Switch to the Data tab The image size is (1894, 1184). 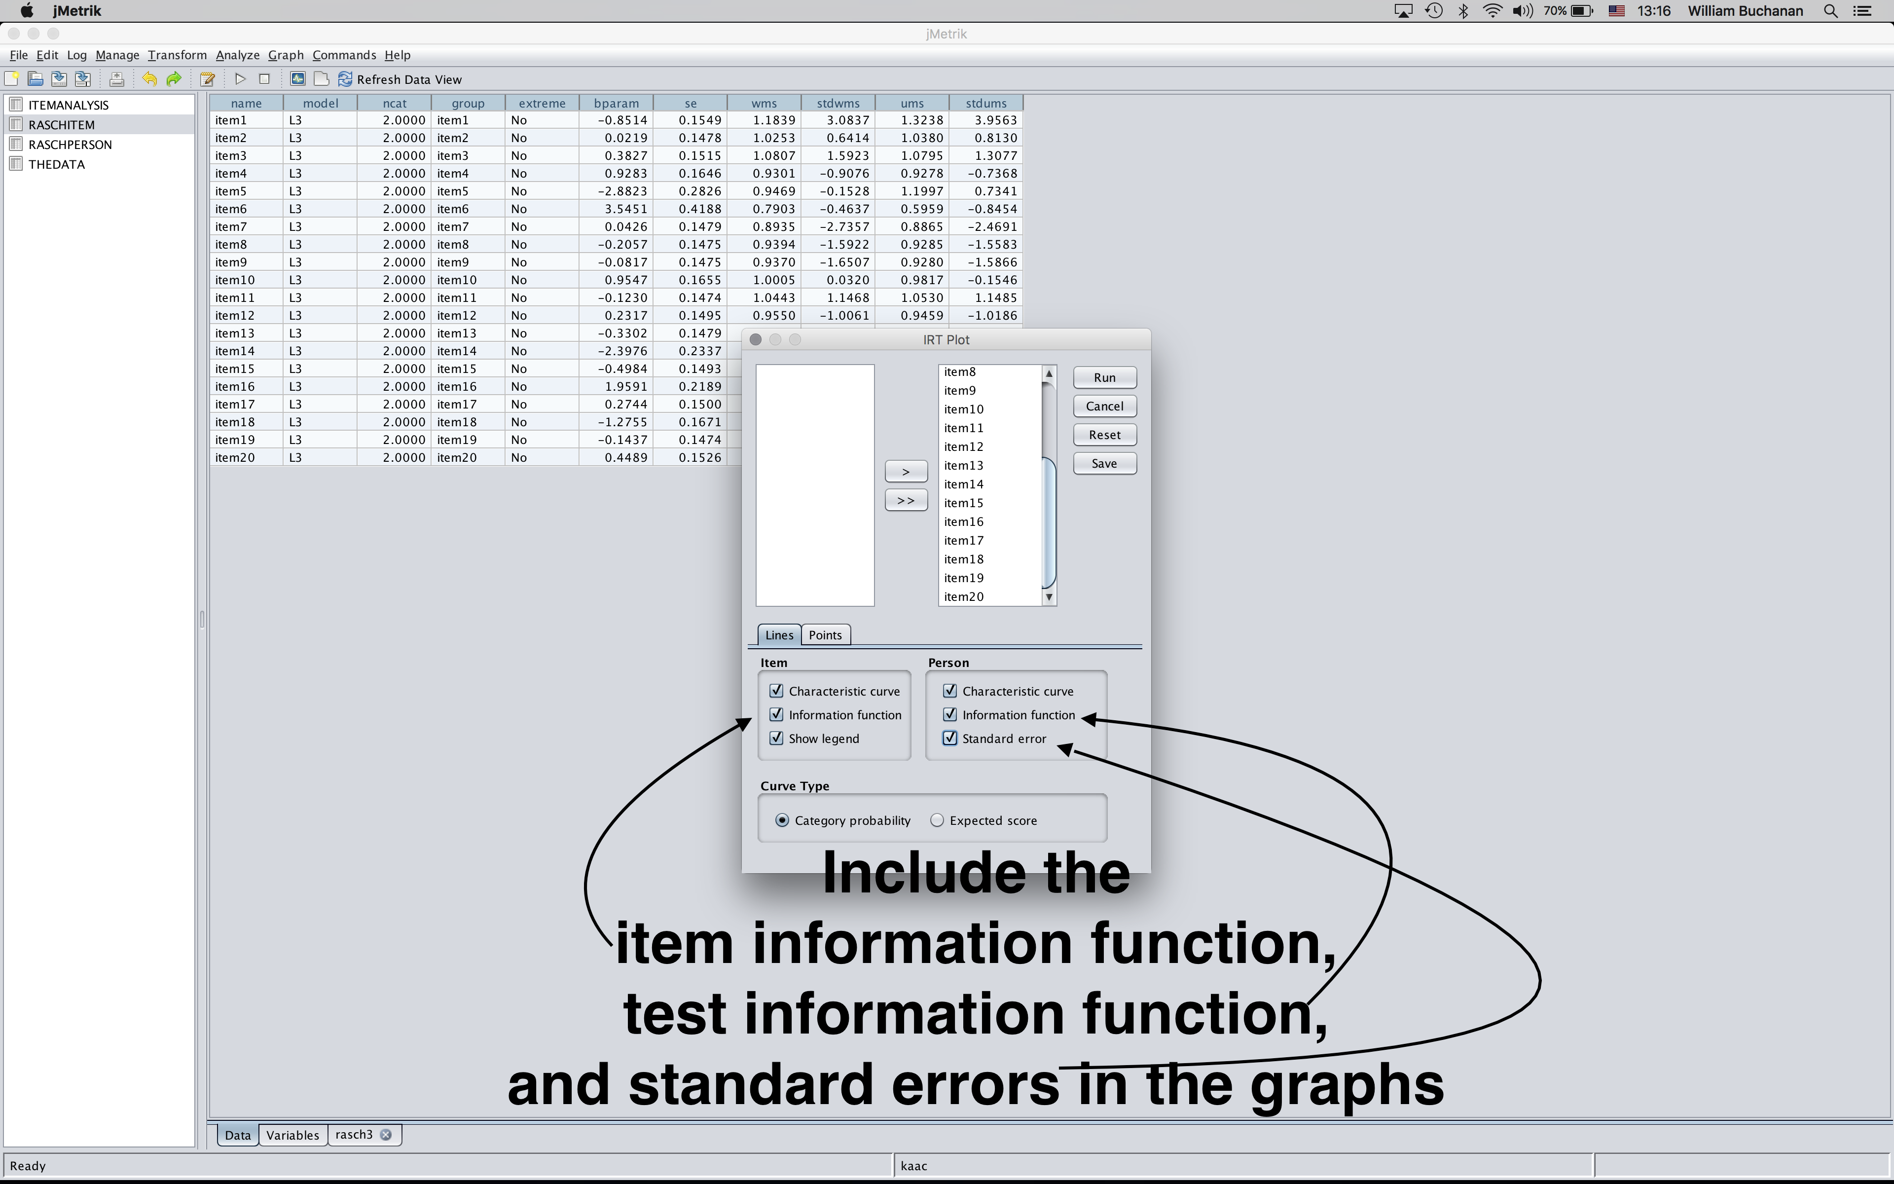[238, 1135]
